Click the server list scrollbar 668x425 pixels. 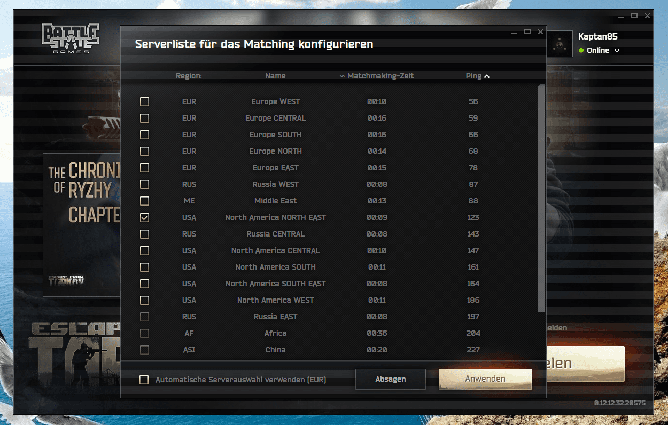[541, 199]
